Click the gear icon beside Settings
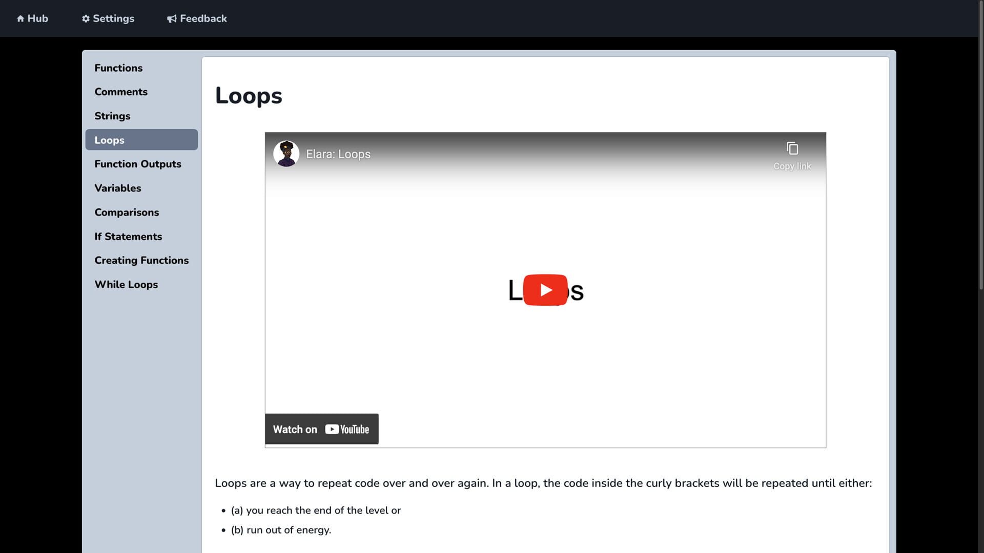The width and height of the screenshot is (984, 553). (x=86, y=19)
